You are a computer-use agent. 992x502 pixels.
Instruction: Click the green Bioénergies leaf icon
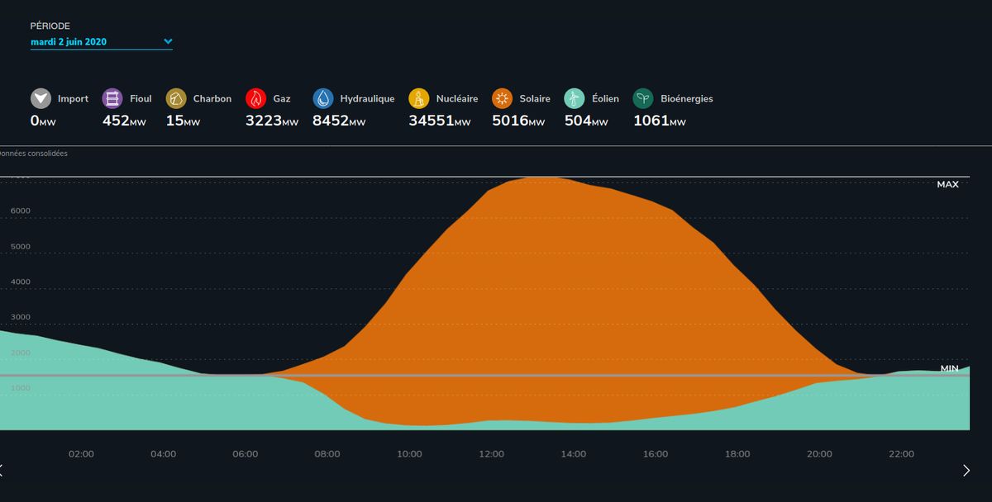pyautogui.click(x=643, y=99)
